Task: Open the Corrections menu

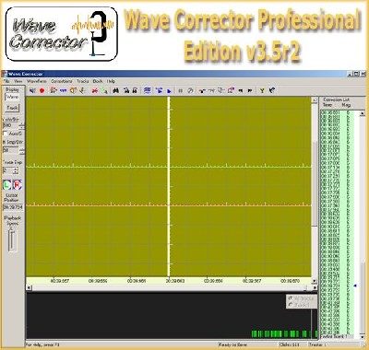Action: pyautogui.click(x=62, y=81)
